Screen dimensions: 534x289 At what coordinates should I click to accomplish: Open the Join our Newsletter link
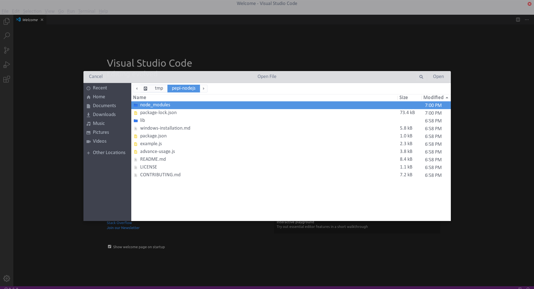click(x=123, y=228)
